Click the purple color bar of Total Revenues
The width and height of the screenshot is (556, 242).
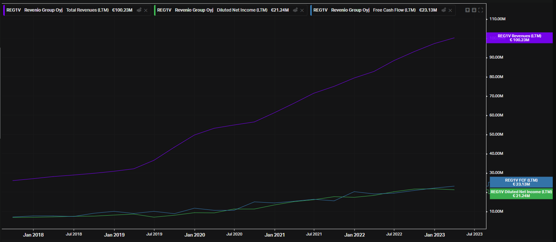pos(4,10)
